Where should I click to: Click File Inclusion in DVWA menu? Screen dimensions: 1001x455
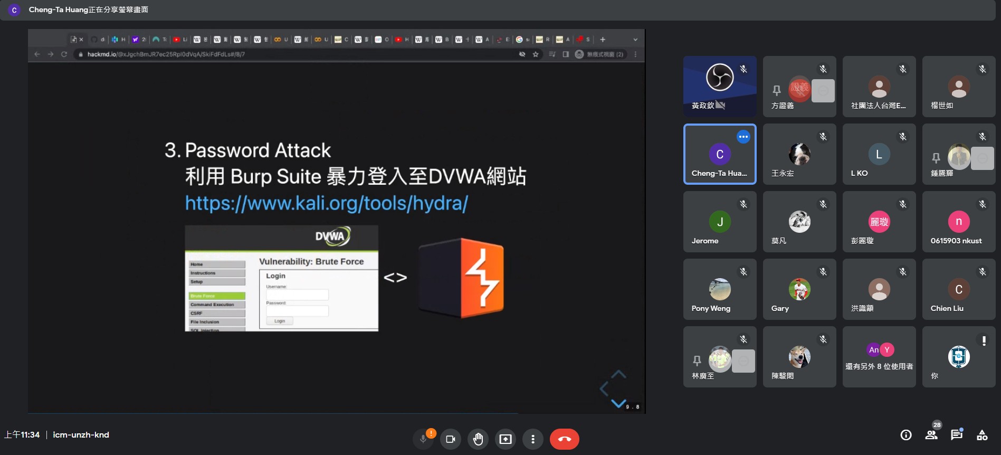[x=217, y=321]
